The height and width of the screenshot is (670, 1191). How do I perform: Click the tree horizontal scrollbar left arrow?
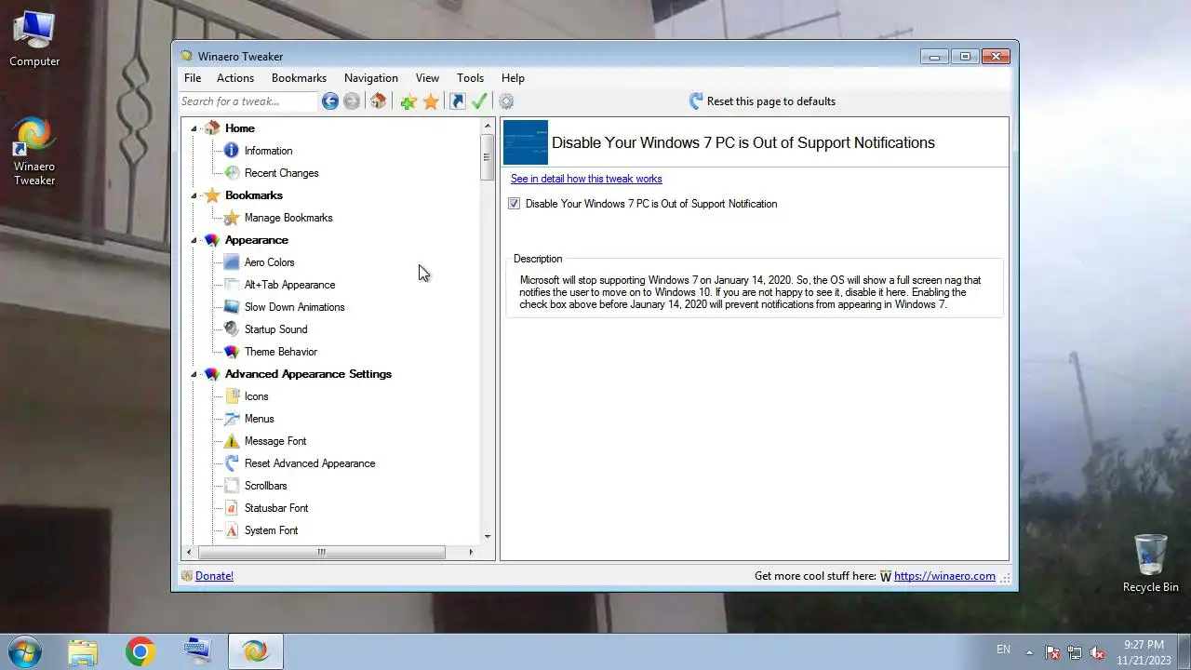click(189, 553)
